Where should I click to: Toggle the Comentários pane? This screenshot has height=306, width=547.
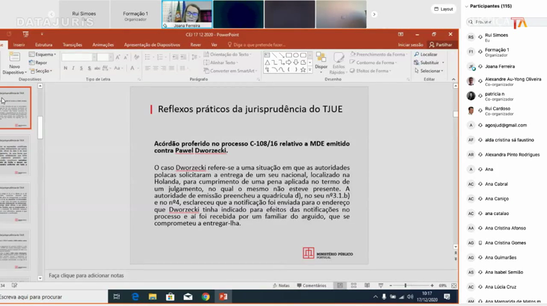pyautogui.click(x=311, y=286)
